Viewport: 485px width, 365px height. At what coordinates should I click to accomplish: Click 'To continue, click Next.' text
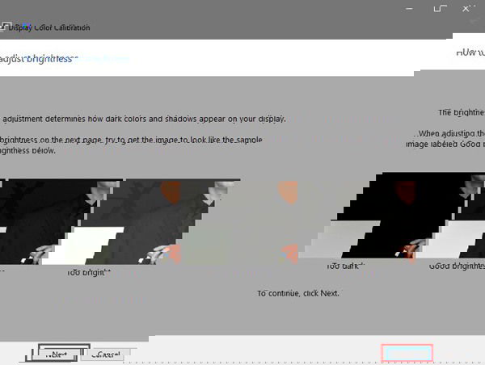click(x=297, y=293)
